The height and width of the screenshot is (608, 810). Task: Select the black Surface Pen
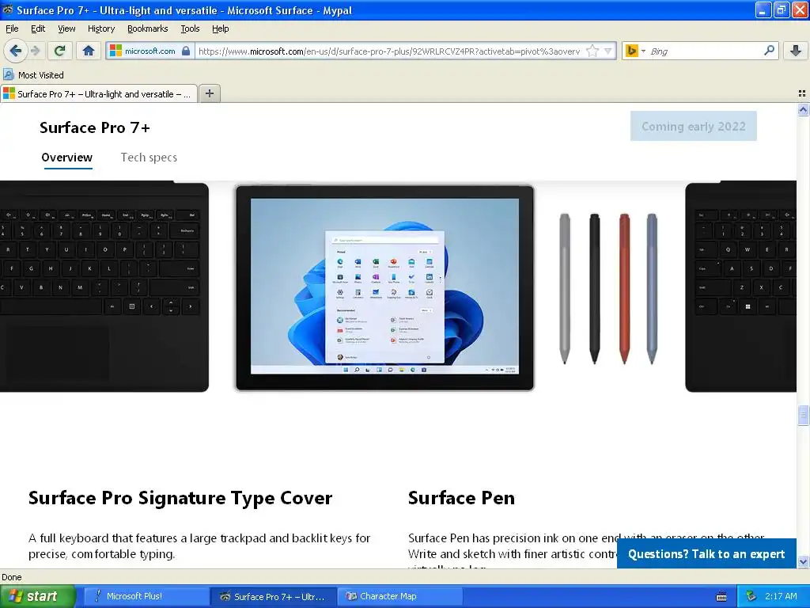(x=595, y=288)
